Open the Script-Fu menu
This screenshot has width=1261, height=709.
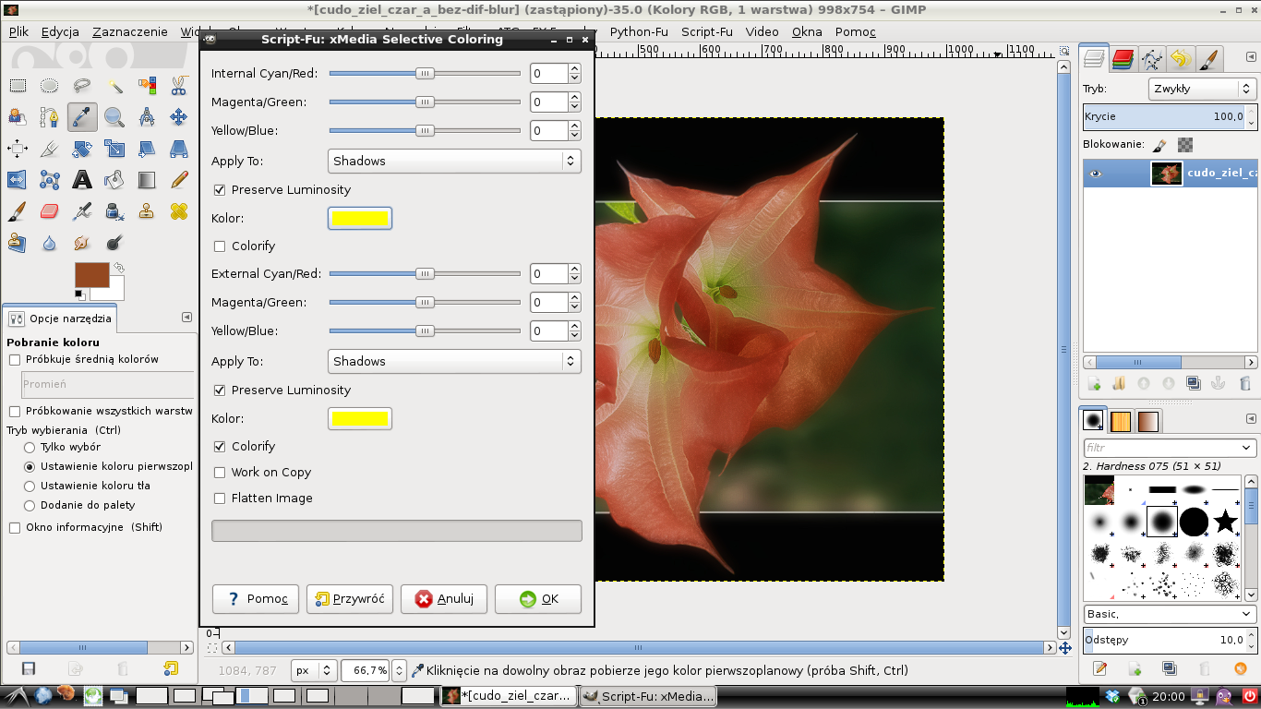pos(706,31)
